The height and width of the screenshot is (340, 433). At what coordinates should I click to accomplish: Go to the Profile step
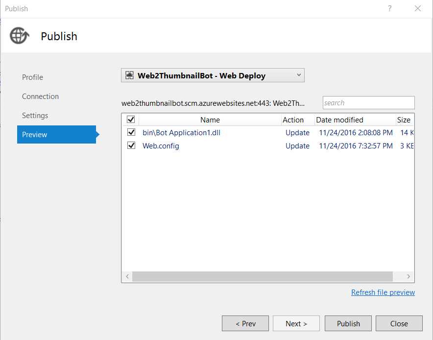[33, 77]
